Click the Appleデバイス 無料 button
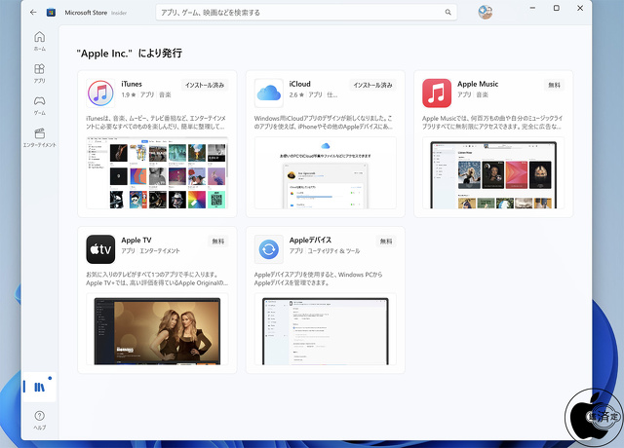The width and height of the screenshot is (624, 448). point(386,242)
